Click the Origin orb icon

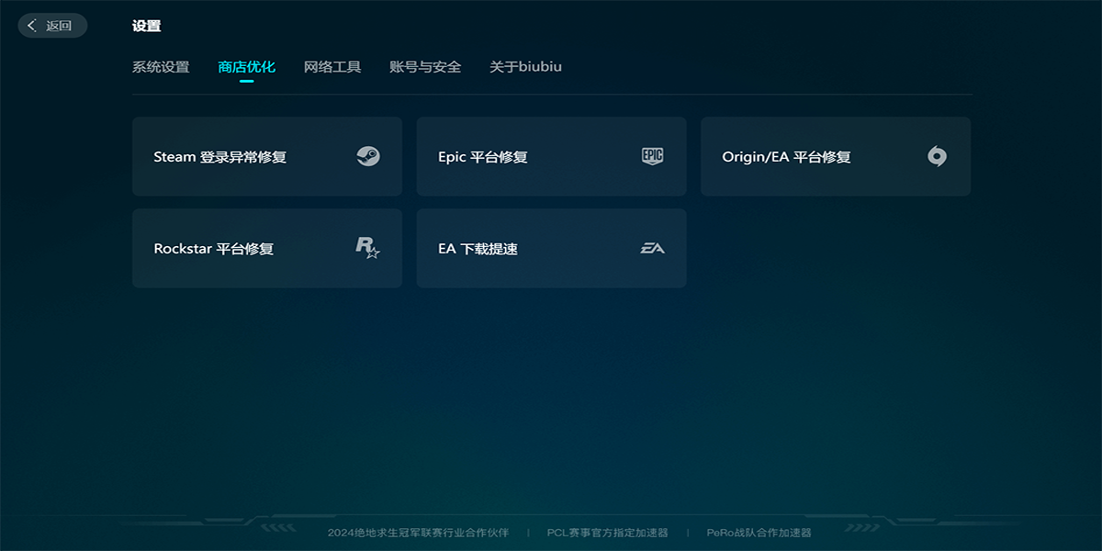point(939,156)
